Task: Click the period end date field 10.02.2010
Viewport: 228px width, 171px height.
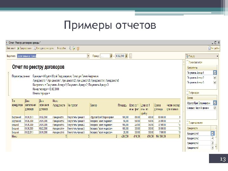Action: pyautogui.click(x=120, y=56)
